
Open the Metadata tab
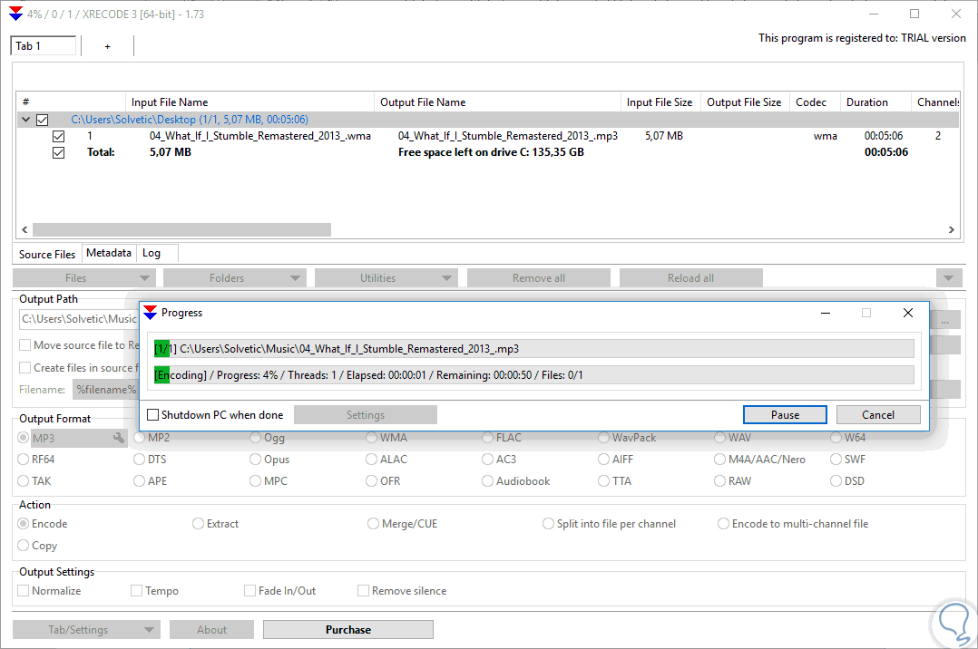pyautogui.click(x=109, y=253)
